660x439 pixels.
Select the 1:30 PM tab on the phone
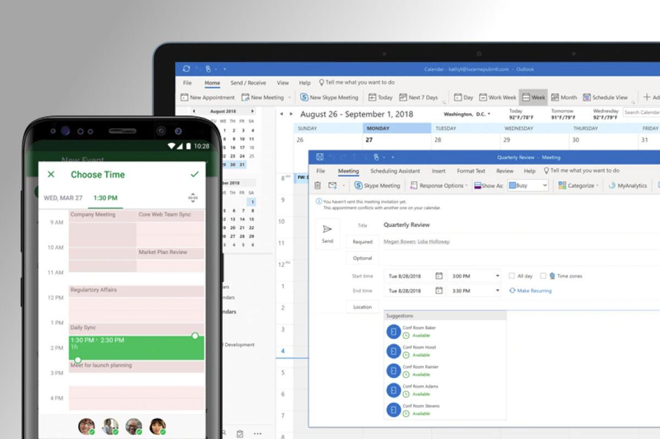coord(105,198)
